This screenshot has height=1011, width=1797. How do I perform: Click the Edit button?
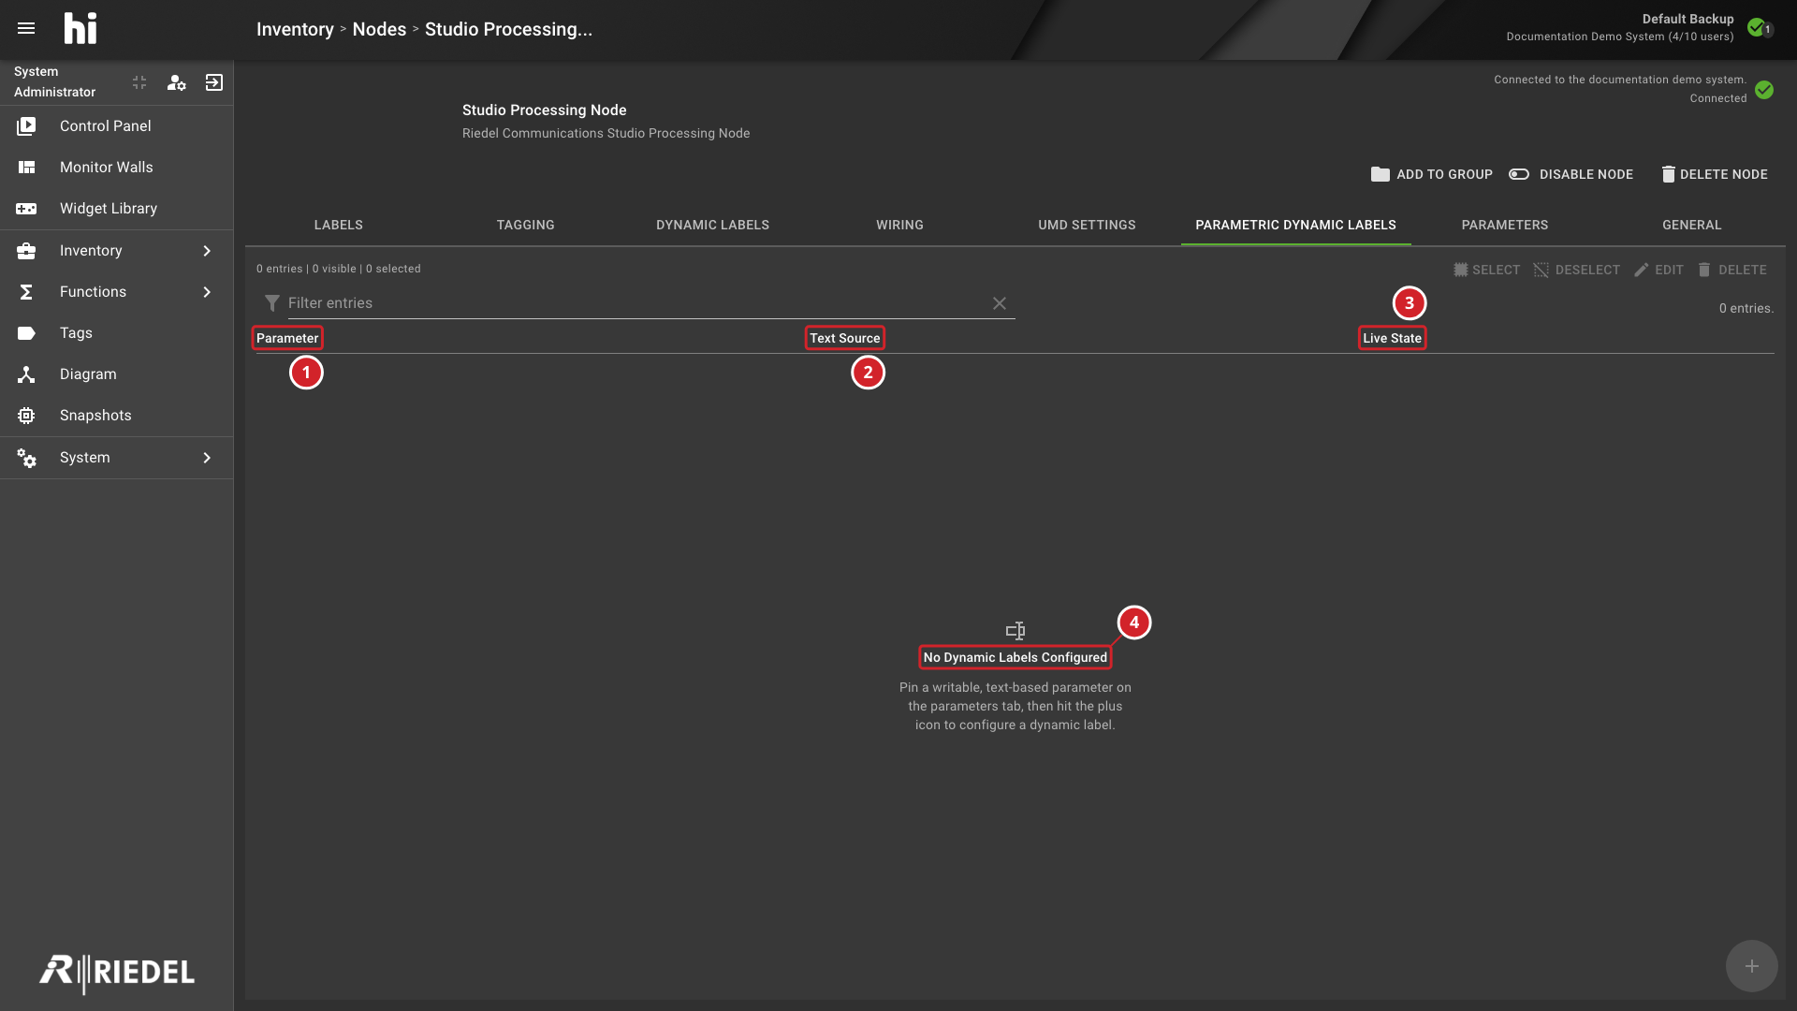[x=1658, y=270]
